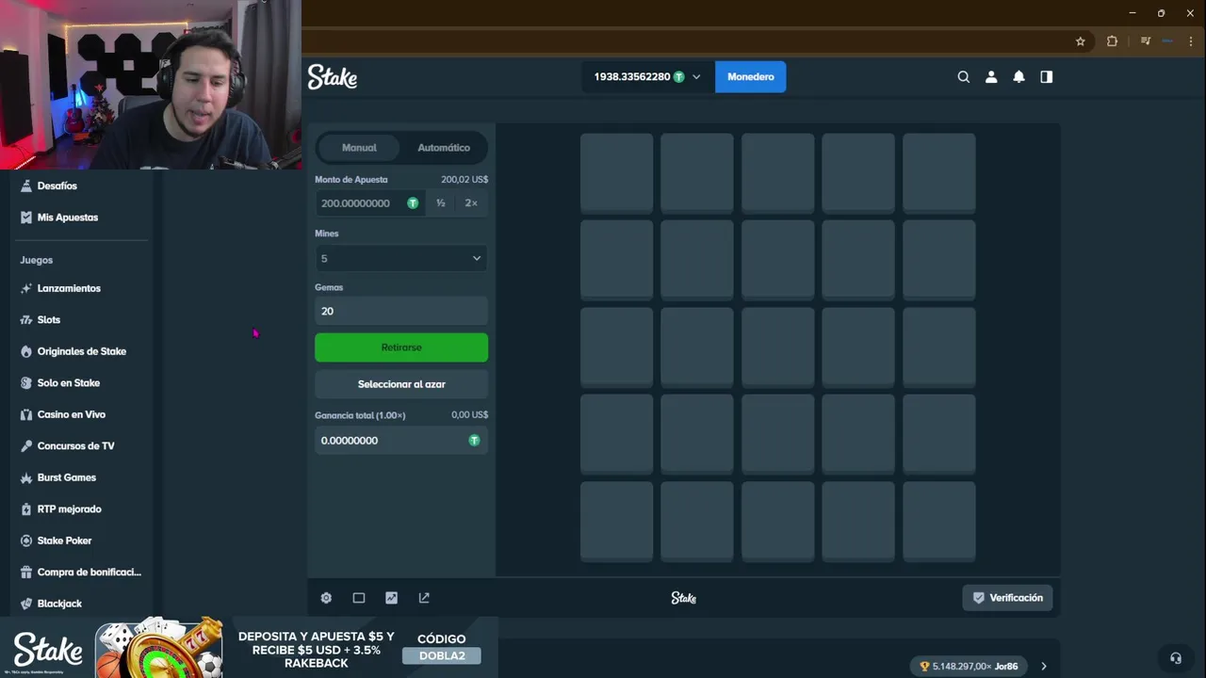
Task: Click the Originales de Stake flame icon
Action: [26, 351]
